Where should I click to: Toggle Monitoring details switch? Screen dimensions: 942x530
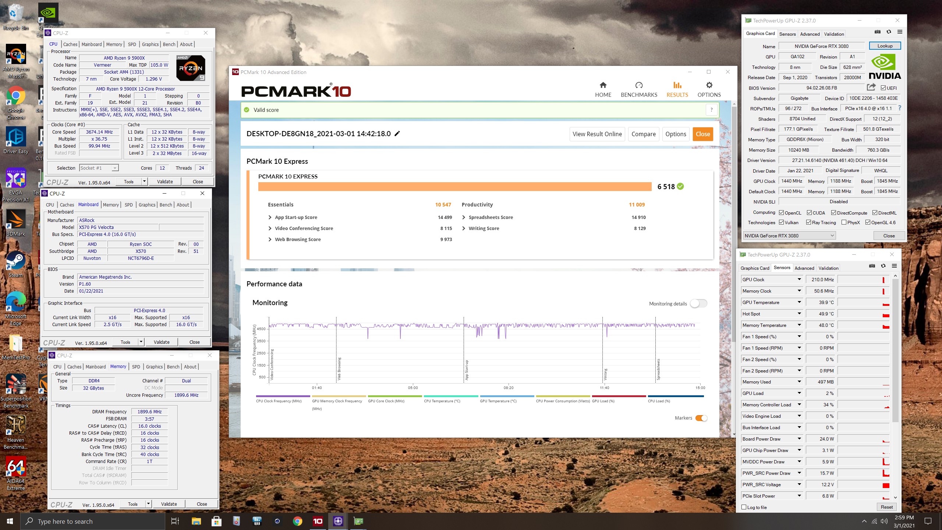pyautogui.click(x=698, y=304)
